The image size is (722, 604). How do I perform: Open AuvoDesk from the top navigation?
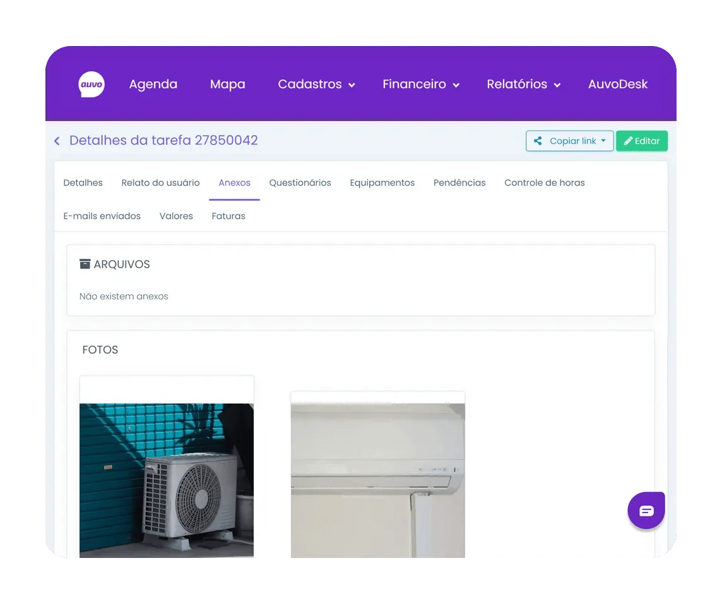click(x=617, y=84)
